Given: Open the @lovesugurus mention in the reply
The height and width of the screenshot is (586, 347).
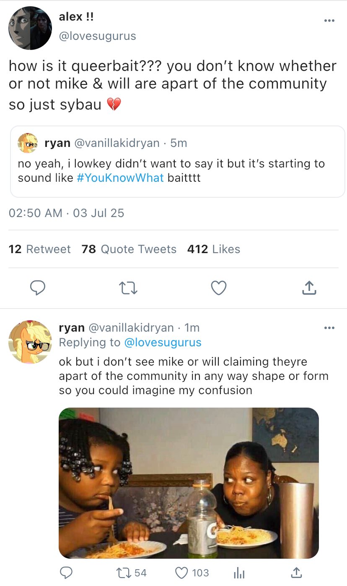Looking at the screenshot, I should tap(163, 343).
